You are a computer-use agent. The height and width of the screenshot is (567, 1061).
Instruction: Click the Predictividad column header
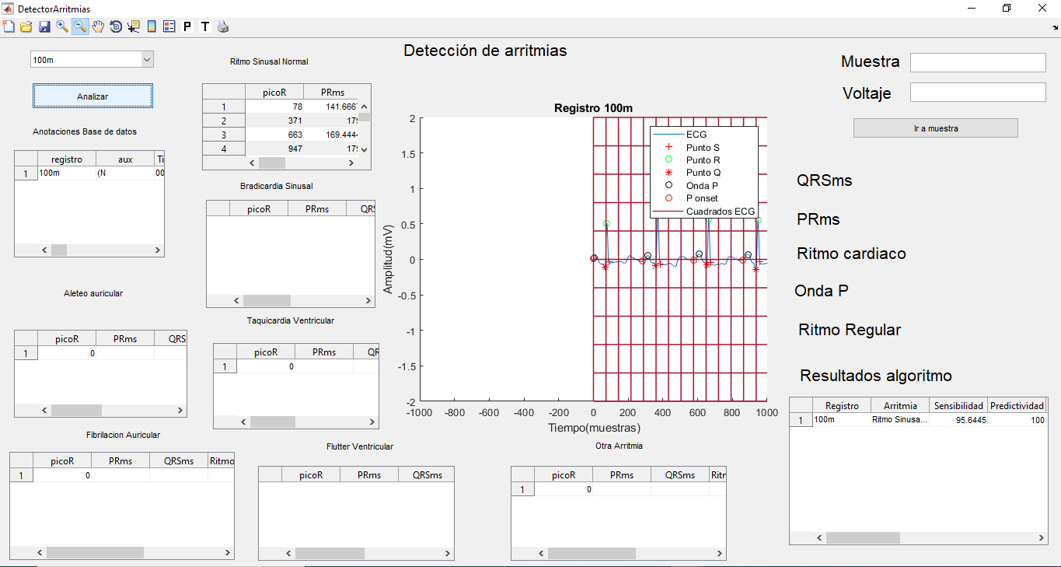pyautogui.click(x=1017, y=406)
